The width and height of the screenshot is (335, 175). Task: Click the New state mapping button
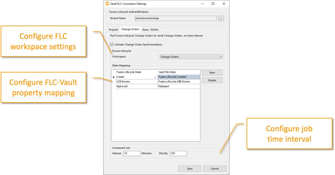212,73
